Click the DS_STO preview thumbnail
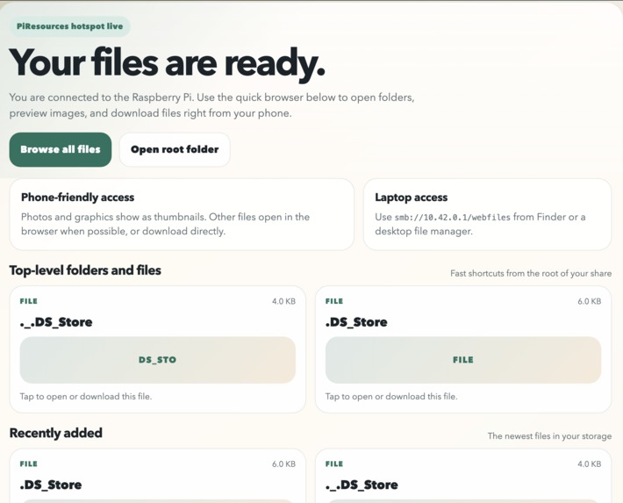This screenshot has height=503, width=623. [x=158, y=360]
